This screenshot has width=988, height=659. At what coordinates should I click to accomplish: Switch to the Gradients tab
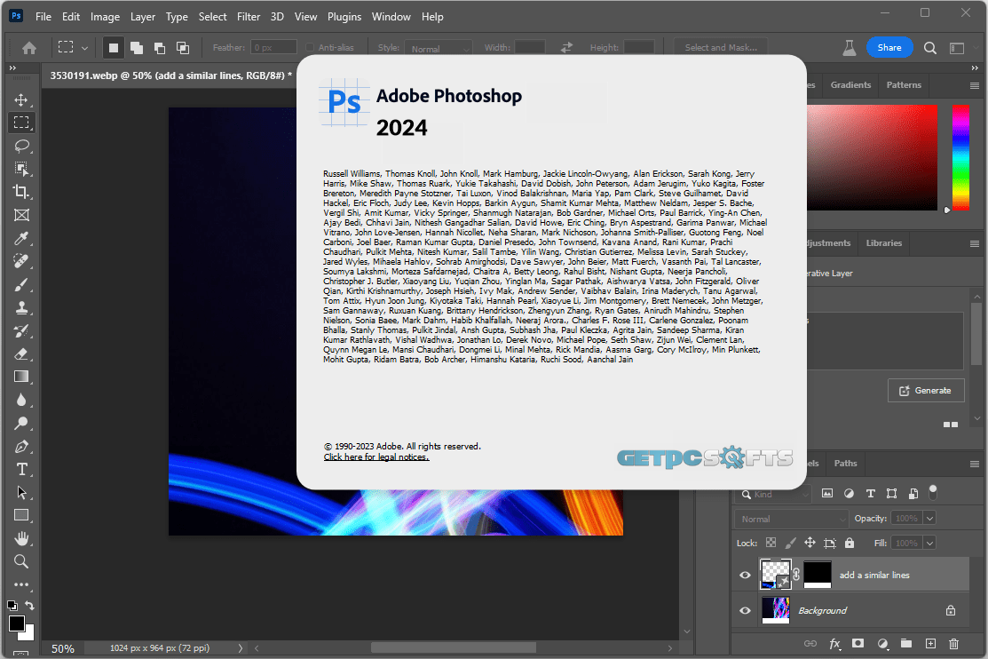coord(850,85)
